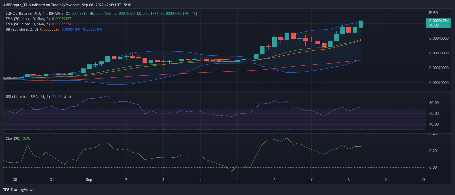Click the '30' date marker on time axis
This screenshot has height=195, width=455.
coord(15,180)
